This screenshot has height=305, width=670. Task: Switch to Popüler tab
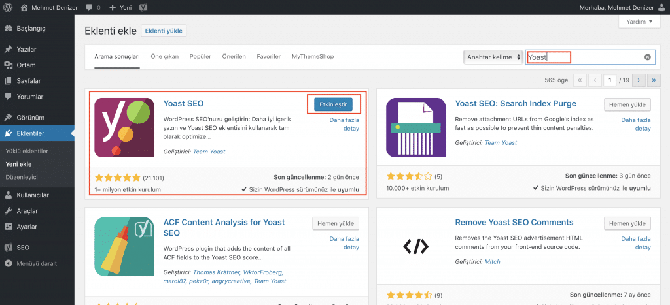click(200, 56)
